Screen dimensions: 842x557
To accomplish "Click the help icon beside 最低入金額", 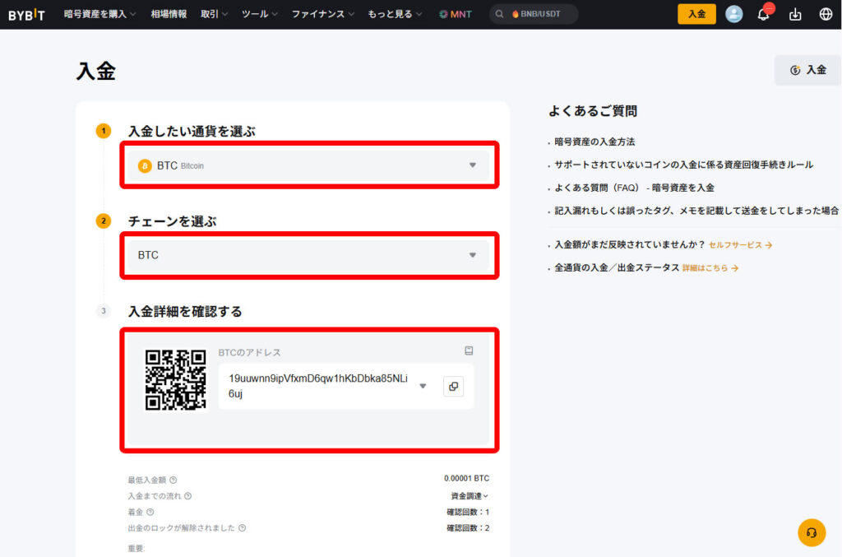I will (x=173, y=480).
